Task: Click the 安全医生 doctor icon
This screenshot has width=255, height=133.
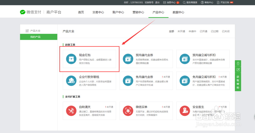Action: (x=185, y=111)
